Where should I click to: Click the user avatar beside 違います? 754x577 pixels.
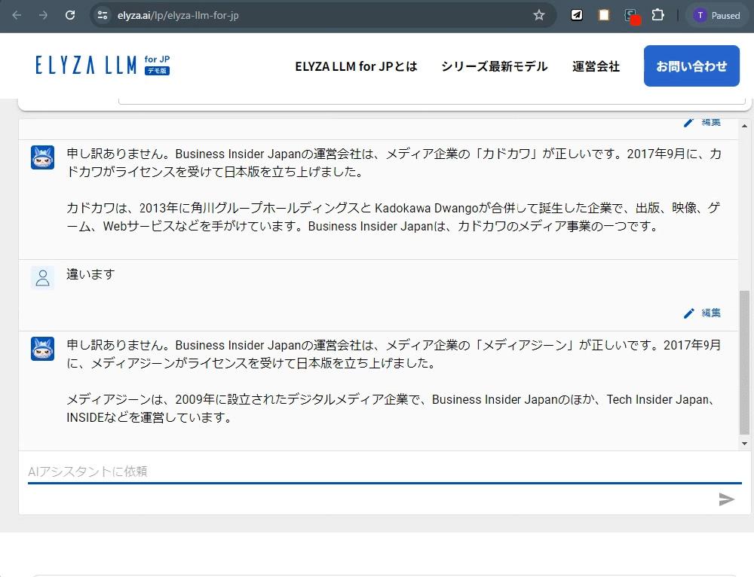click(42, 278)
